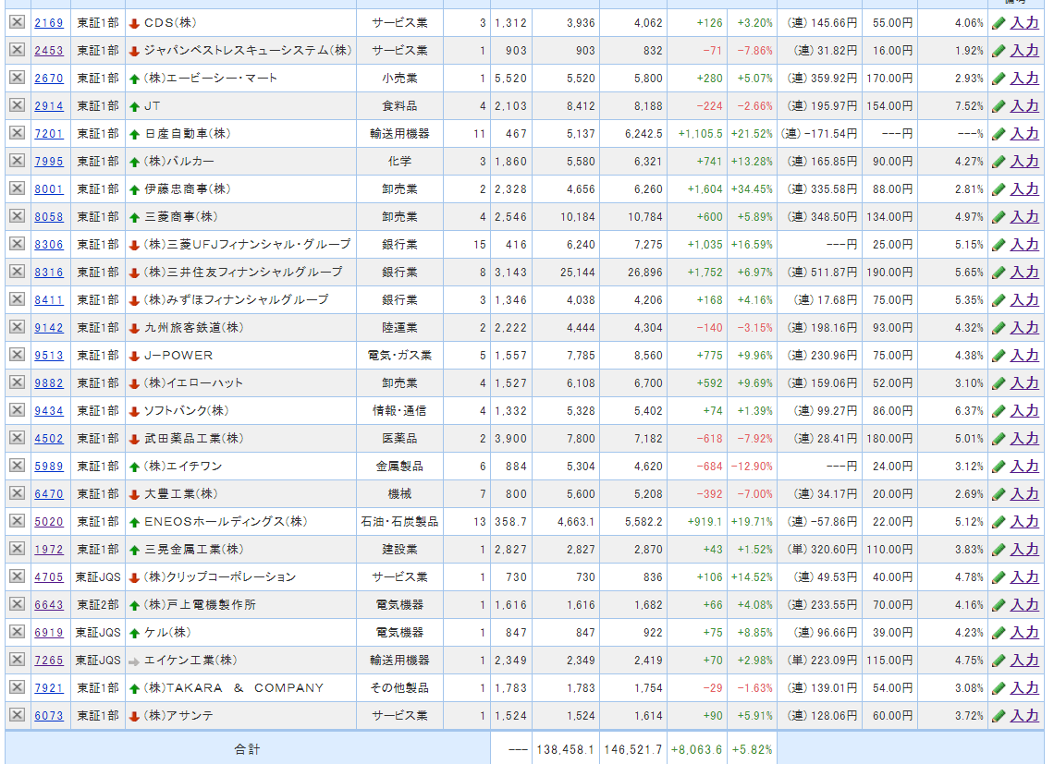
Task: Select the 九州旅客鉄道(株) company name
Action: click(194, 328)
